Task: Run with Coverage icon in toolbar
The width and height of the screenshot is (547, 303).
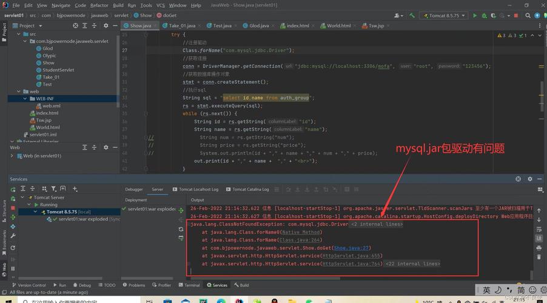Action: tap(493, 15)
